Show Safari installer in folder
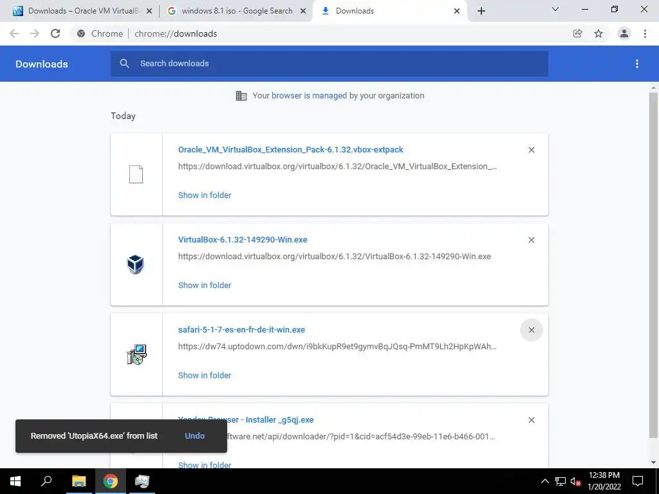The height and width of the screenshot is (494, 659). [x=205, y=375]
